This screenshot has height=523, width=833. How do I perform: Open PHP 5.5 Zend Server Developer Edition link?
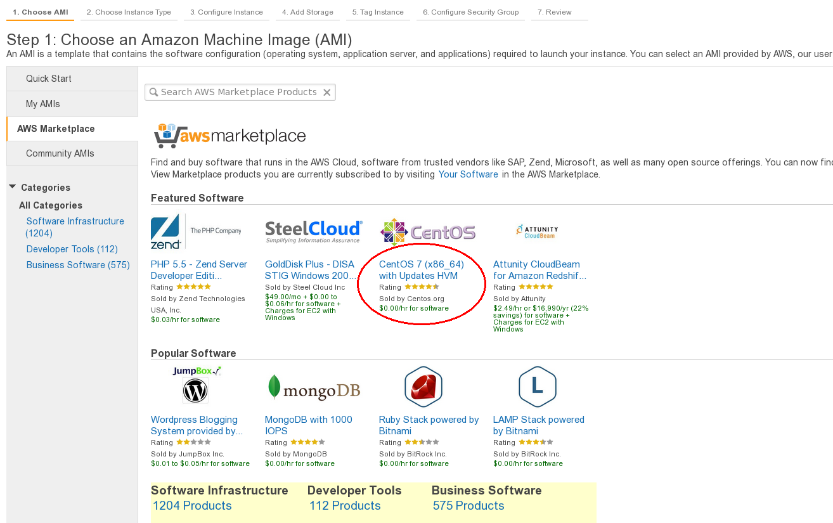[199, 270]
